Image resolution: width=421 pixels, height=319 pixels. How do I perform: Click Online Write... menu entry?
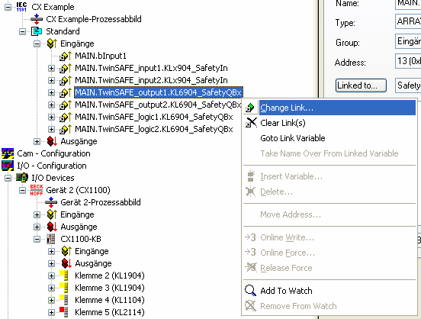[x=329, y=237]
